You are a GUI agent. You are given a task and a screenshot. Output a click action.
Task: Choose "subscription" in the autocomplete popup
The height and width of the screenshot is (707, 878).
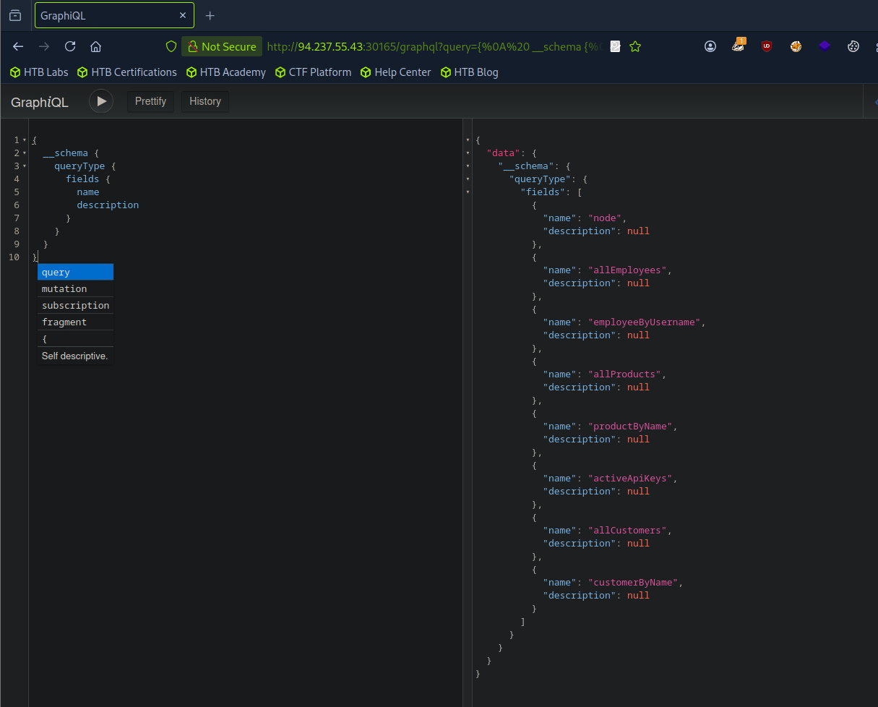[75, 305]
